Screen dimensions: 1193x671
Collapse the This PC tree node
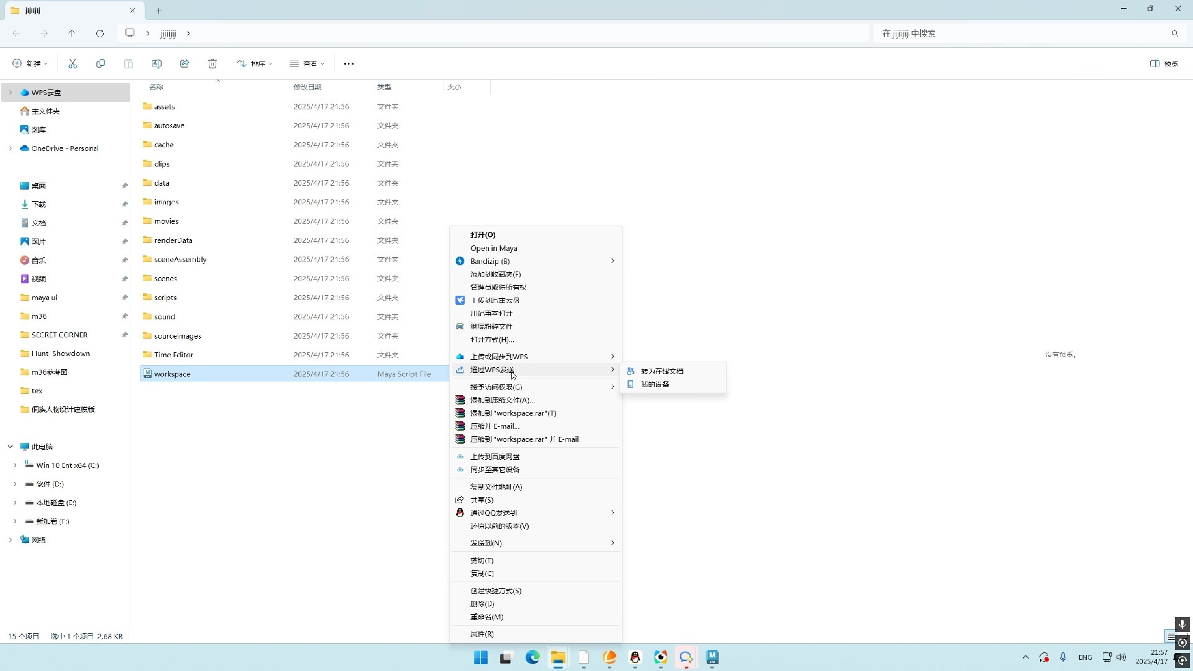(x=11, y=447)
